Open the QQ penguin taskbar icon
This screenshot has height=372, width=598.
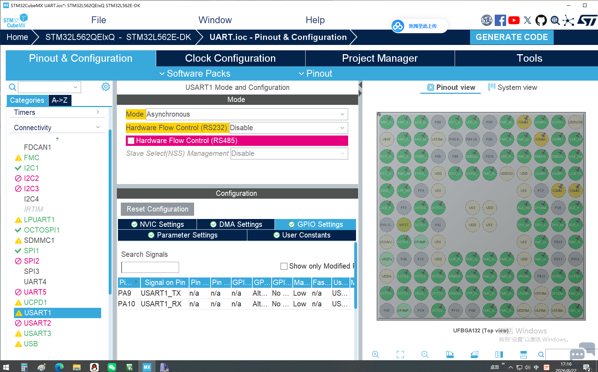[x=94, y=367]
